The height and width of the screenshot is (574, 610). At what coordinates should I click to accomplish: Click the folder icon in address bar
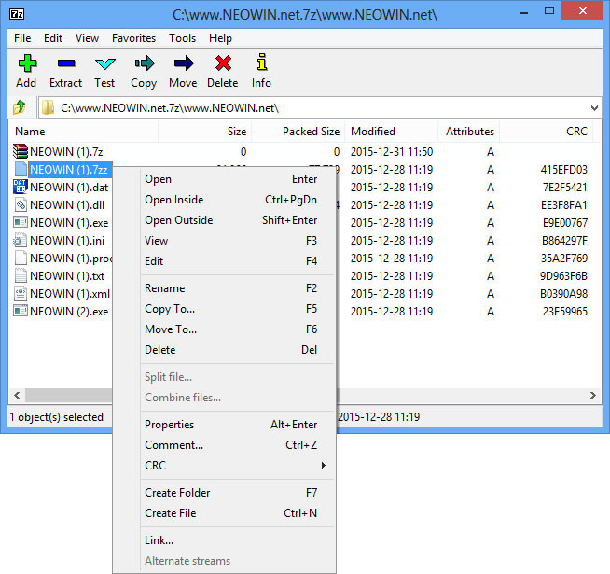[48, 107]
